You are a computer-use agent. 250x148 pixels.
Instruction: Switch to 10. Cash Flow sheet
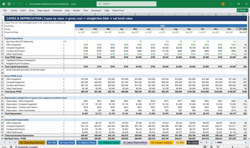(x=67, y=142)
